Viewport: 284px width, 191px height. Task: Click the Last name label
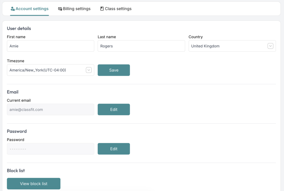pyautogui.click(x=107, y=37)
